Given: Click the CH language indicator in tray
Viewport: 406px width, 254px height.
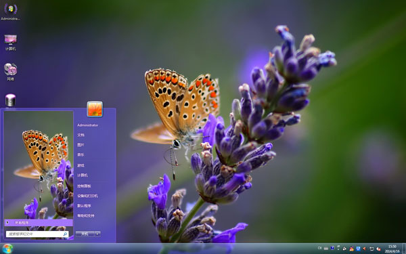Looking at the screenshot, I should tap(319, 248).
